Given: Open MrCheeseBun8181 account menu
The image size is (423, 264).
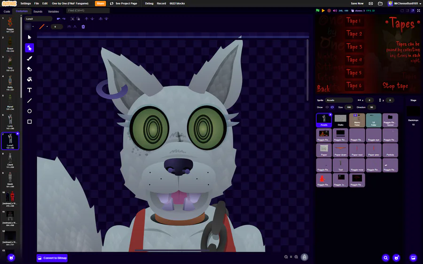Looking at the screenshot, I should point(404,3).
